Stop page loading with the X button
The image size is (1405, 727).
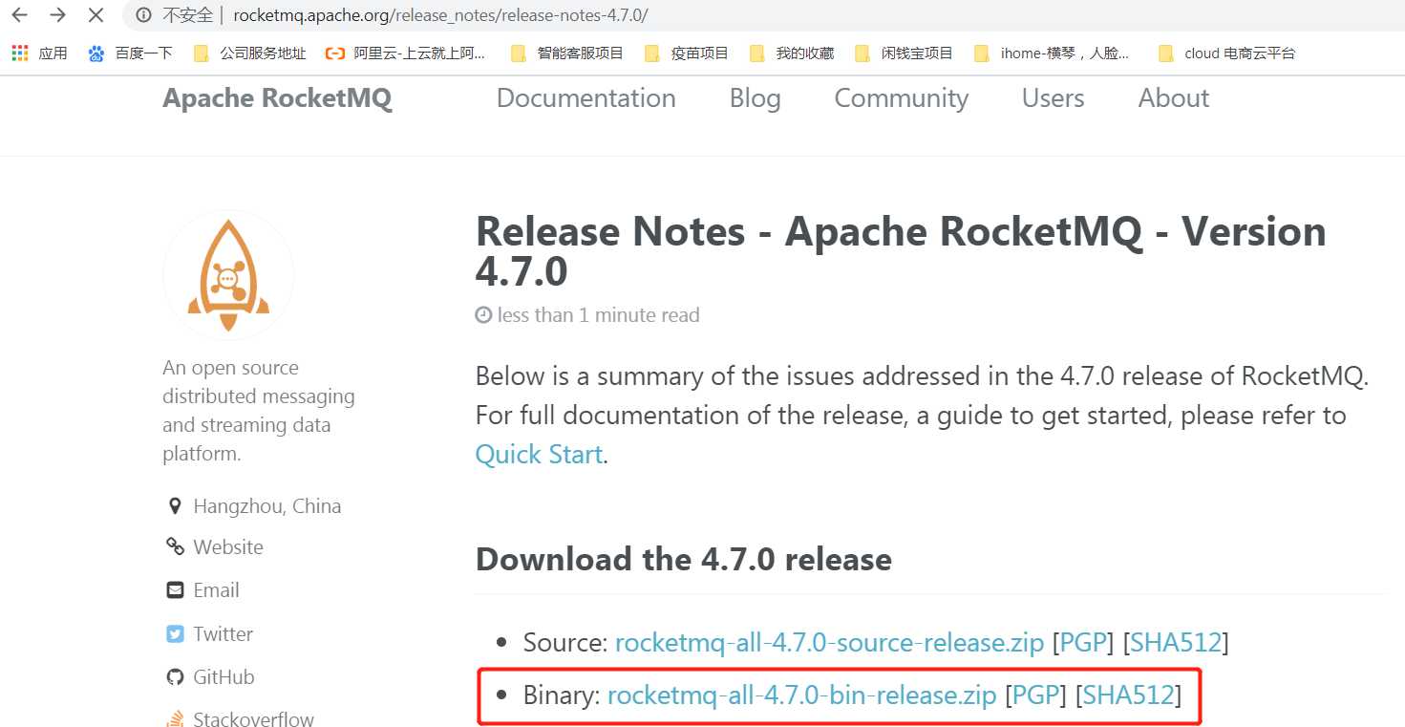96,15
